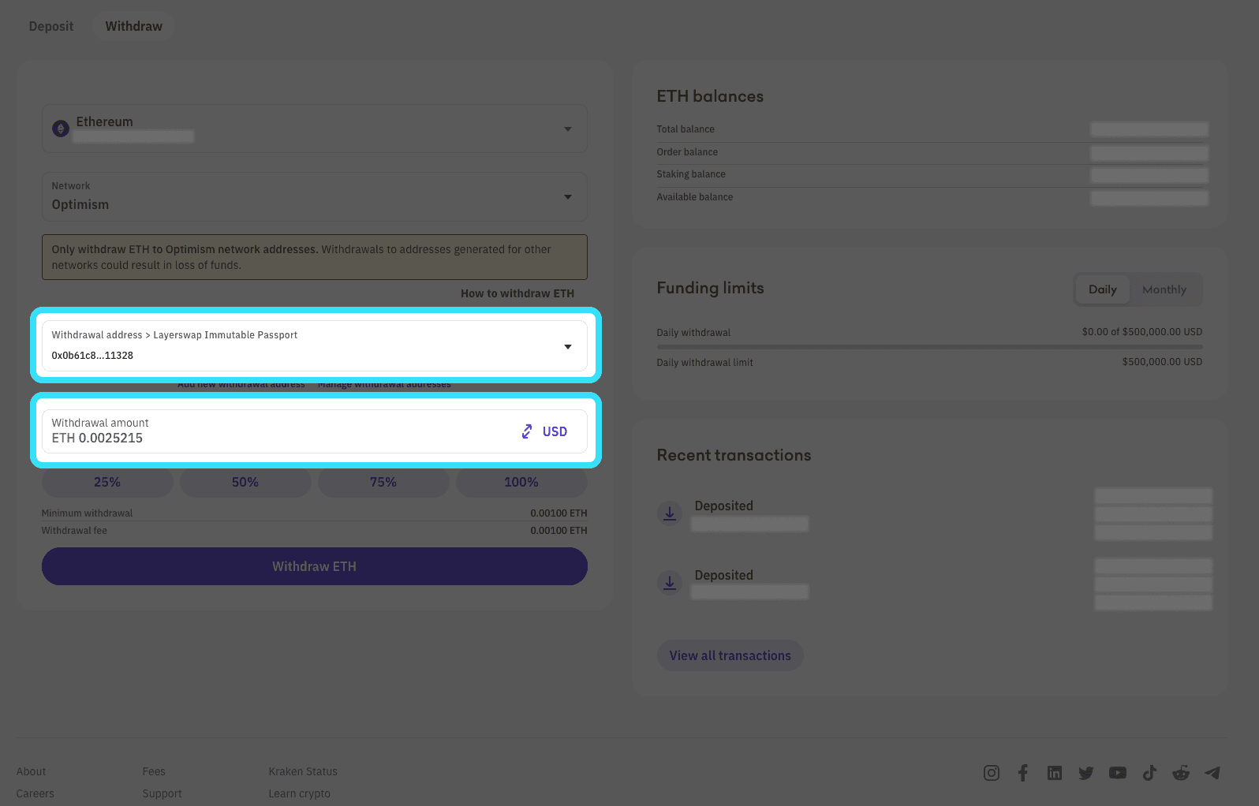Click the Ethereum coin icon

pyautogui.click(x=61, y=129)
